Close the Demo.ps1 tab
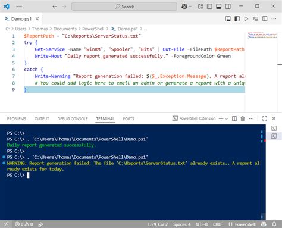Screen dimensions: 282x228 pyautogui.click(x=37, y=19)
